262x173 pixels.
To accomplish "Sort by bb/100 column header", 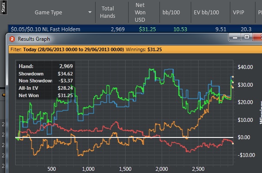I will click(171, 12).
